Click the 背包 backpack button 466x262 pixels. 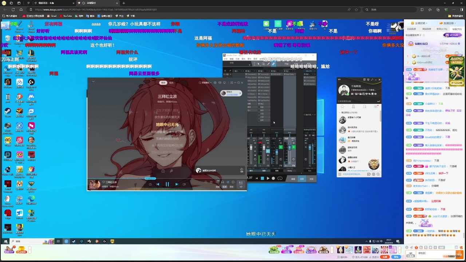(x=396, y=257)
